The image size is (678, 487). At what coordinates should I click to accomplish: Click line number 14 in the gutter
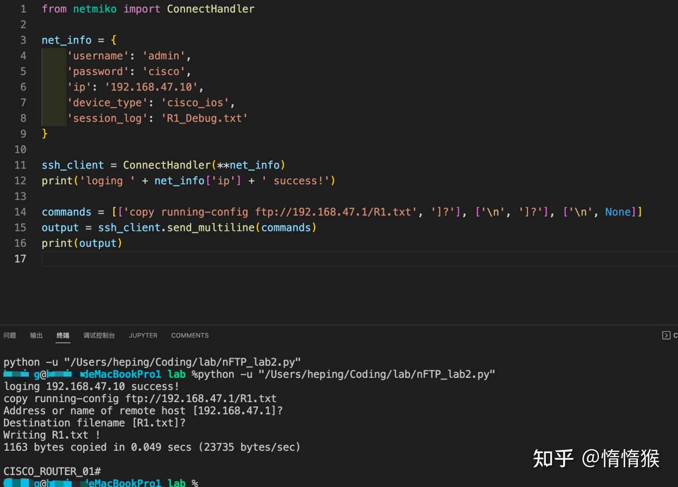tap(20, 212)
